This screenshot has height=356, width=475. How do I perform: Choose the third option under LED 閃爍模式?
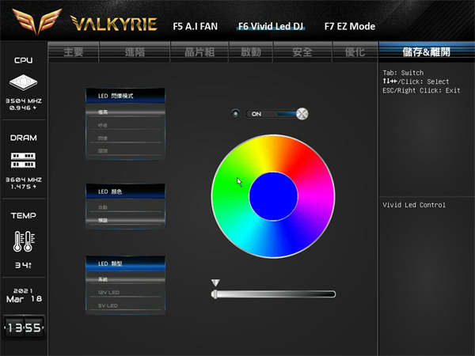coord(125,138)
